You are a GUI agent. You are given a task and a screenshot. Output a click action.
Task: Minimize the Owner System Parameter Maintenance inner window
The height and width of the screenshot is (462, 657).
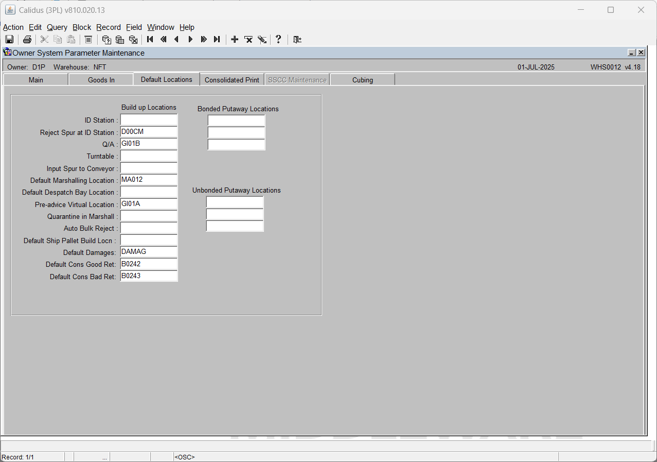click(x=632, y=53)
